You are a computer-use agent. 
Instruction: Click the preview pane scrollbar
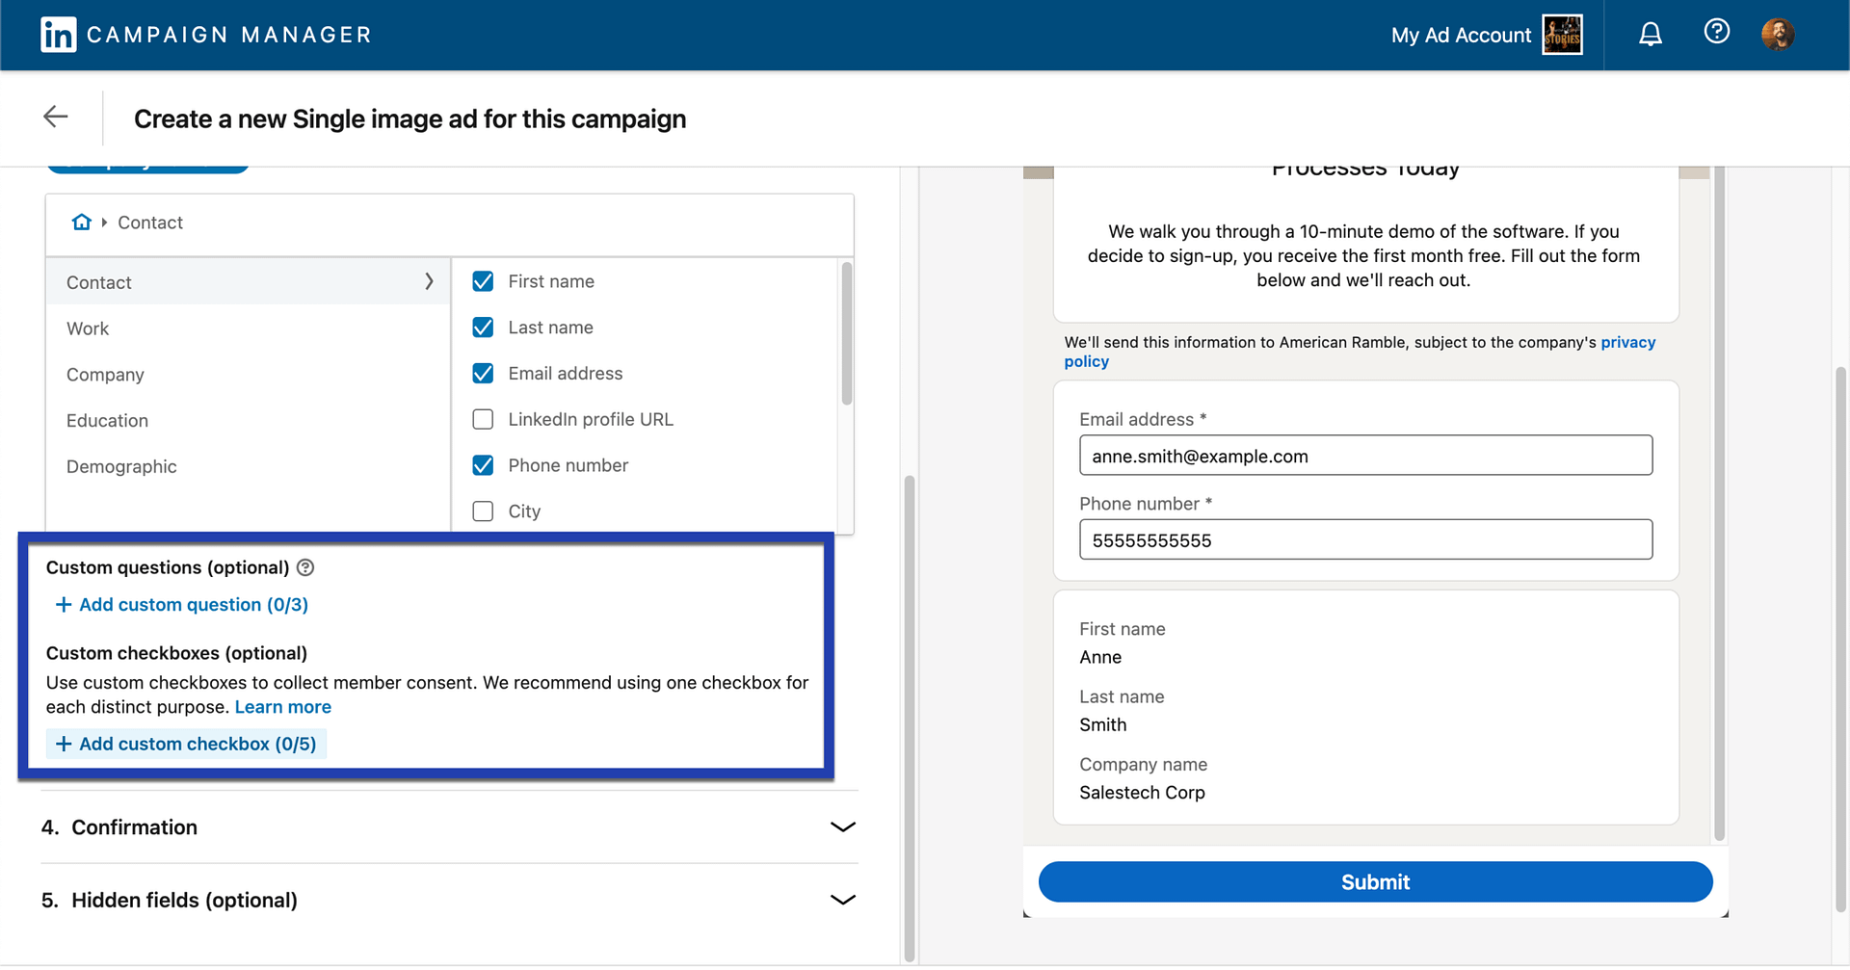point(1719,503)
